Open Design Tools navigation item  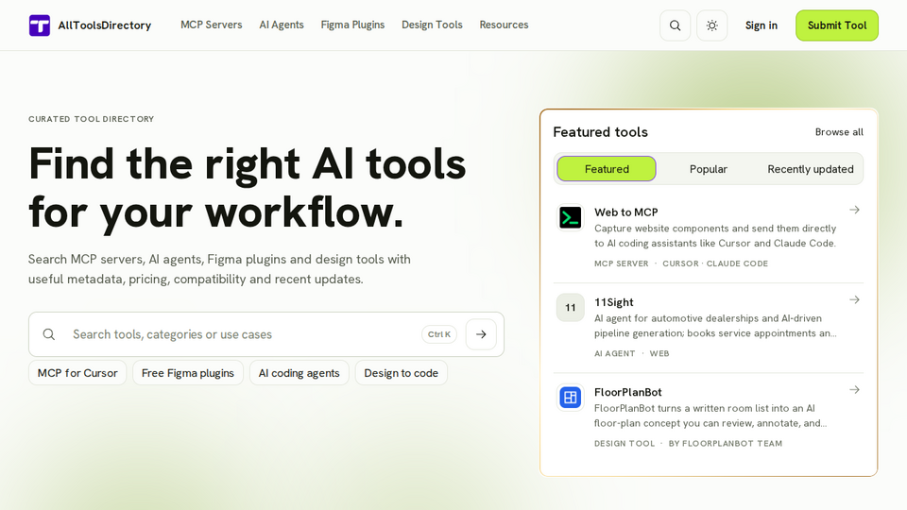(x=432, y=25)
